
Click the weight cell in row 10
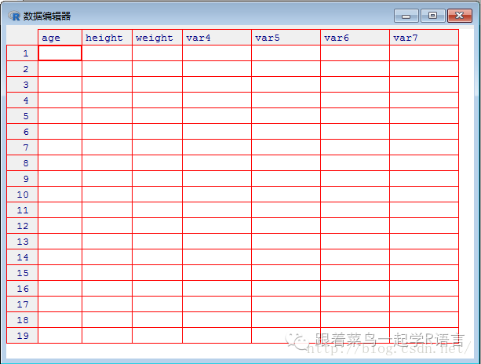[157, 194]
